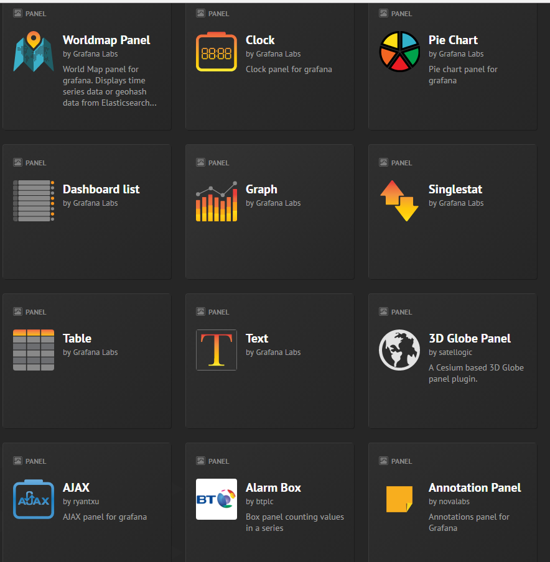Click the panel type icon above Clock
The width and height of the screenshot is (550, 562).
point(200,13)
